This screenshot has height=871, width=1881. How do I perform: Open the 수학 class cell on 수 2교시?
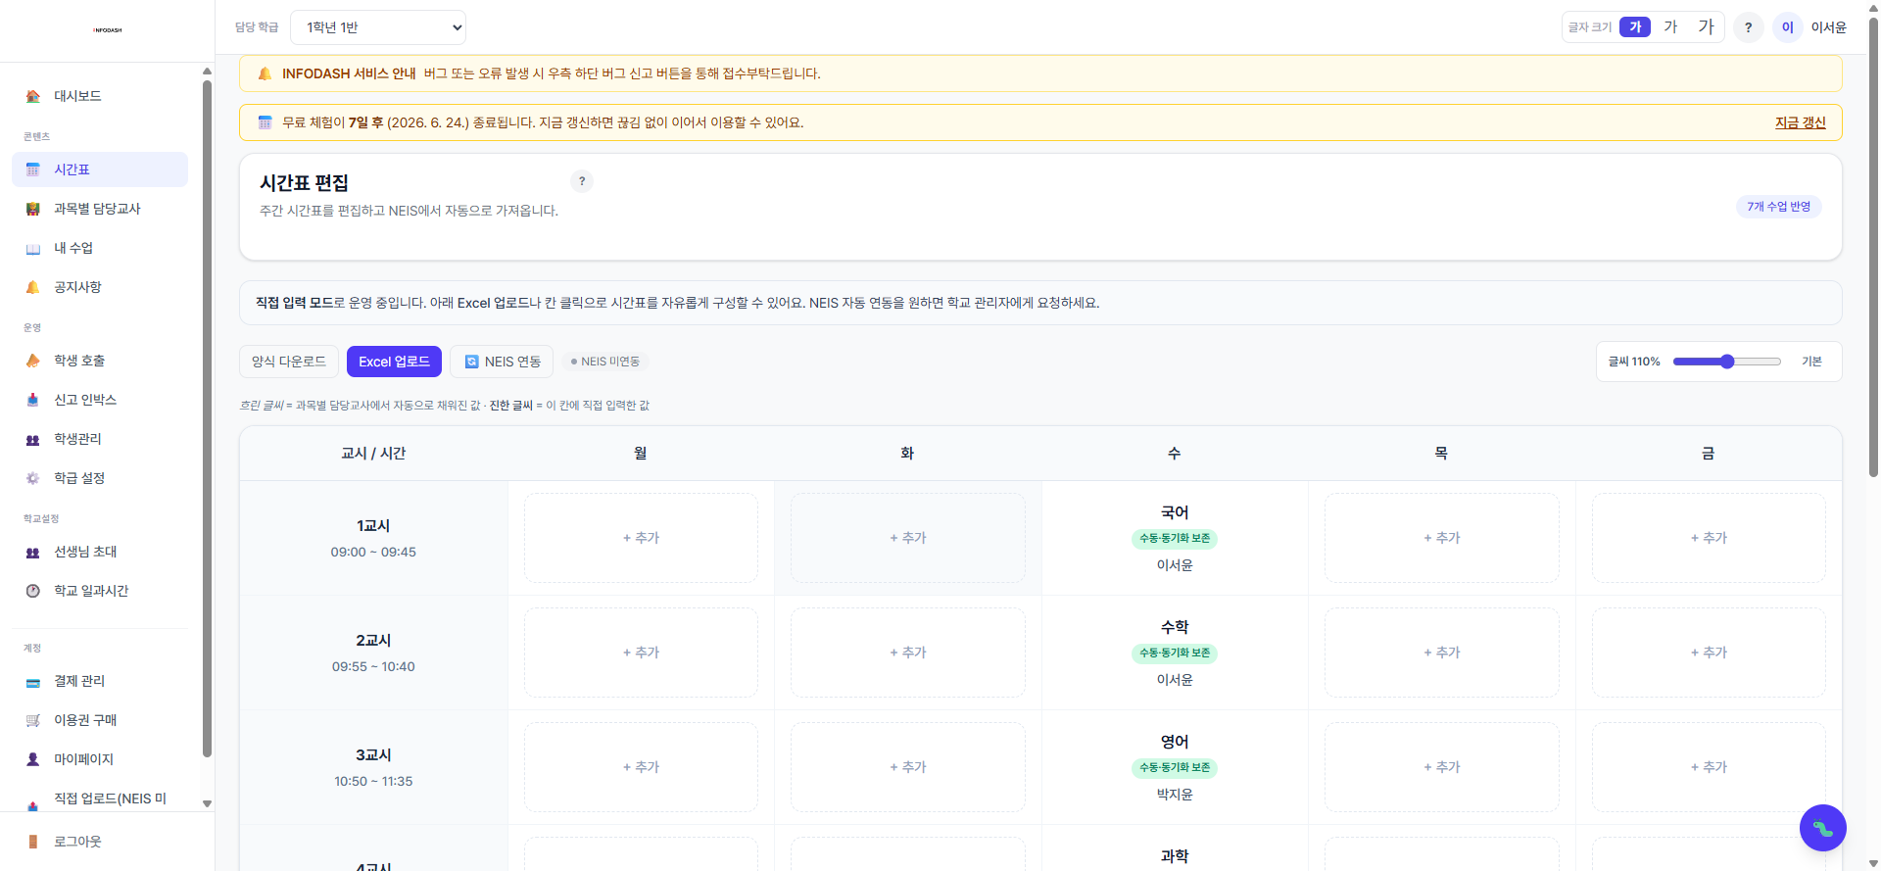point(1175,653)
